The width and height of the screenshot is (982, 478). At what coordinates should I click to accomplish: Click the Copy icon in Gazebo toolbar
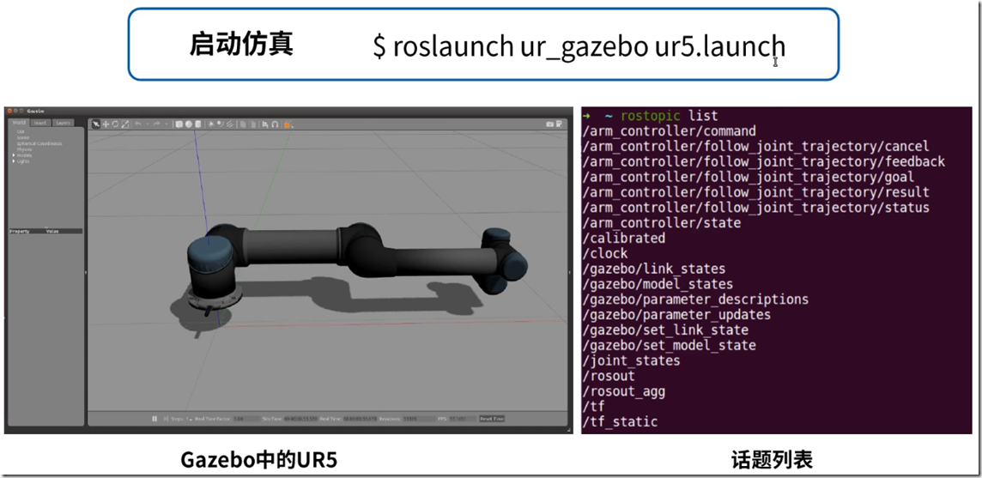[x=243, y=124]
